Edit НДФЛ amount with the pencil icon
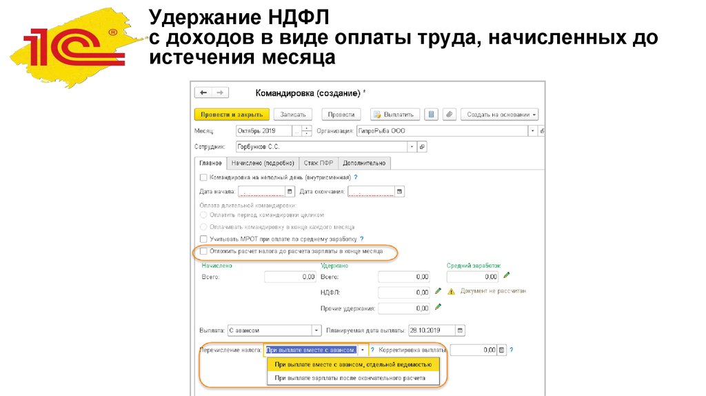Viewport: 706px width, 396px height. 438,291
